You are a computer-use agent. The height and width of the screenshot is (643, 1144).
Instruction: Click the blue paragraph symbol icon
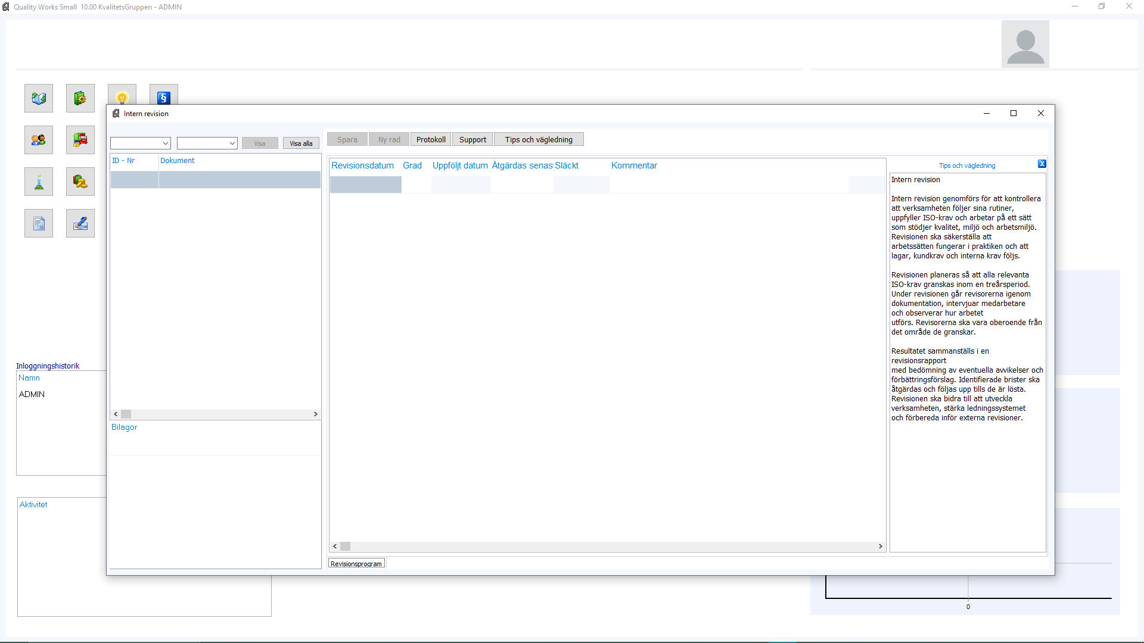click(164, 97)
